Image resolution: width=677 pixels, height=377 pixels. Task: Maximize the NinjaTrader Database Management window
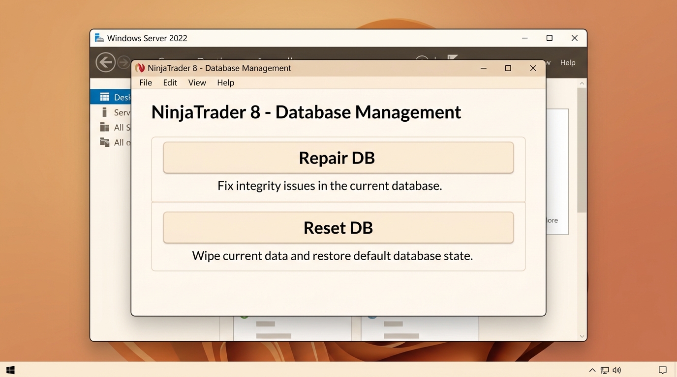pos(508,68)
